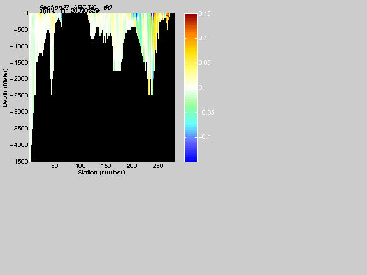Image resolution: width=367 pixels, height=275 pixels.
Task: Click the plot title 'Section23-ARCTIC -60'
Action: click(x=75, y=8)
